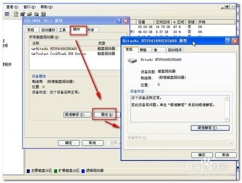Screen dimensions: 242x183
Task: Click the 扩展磁盘分区 green legend swatch
Action: [56, 171]
